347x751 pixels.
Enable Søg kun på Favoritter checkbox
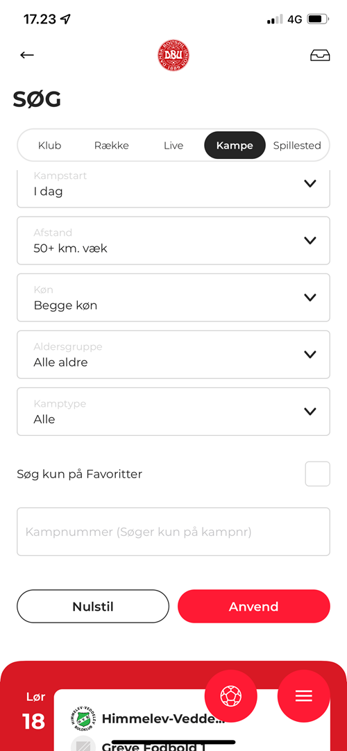pyautogui.click(x=317, y=473)
